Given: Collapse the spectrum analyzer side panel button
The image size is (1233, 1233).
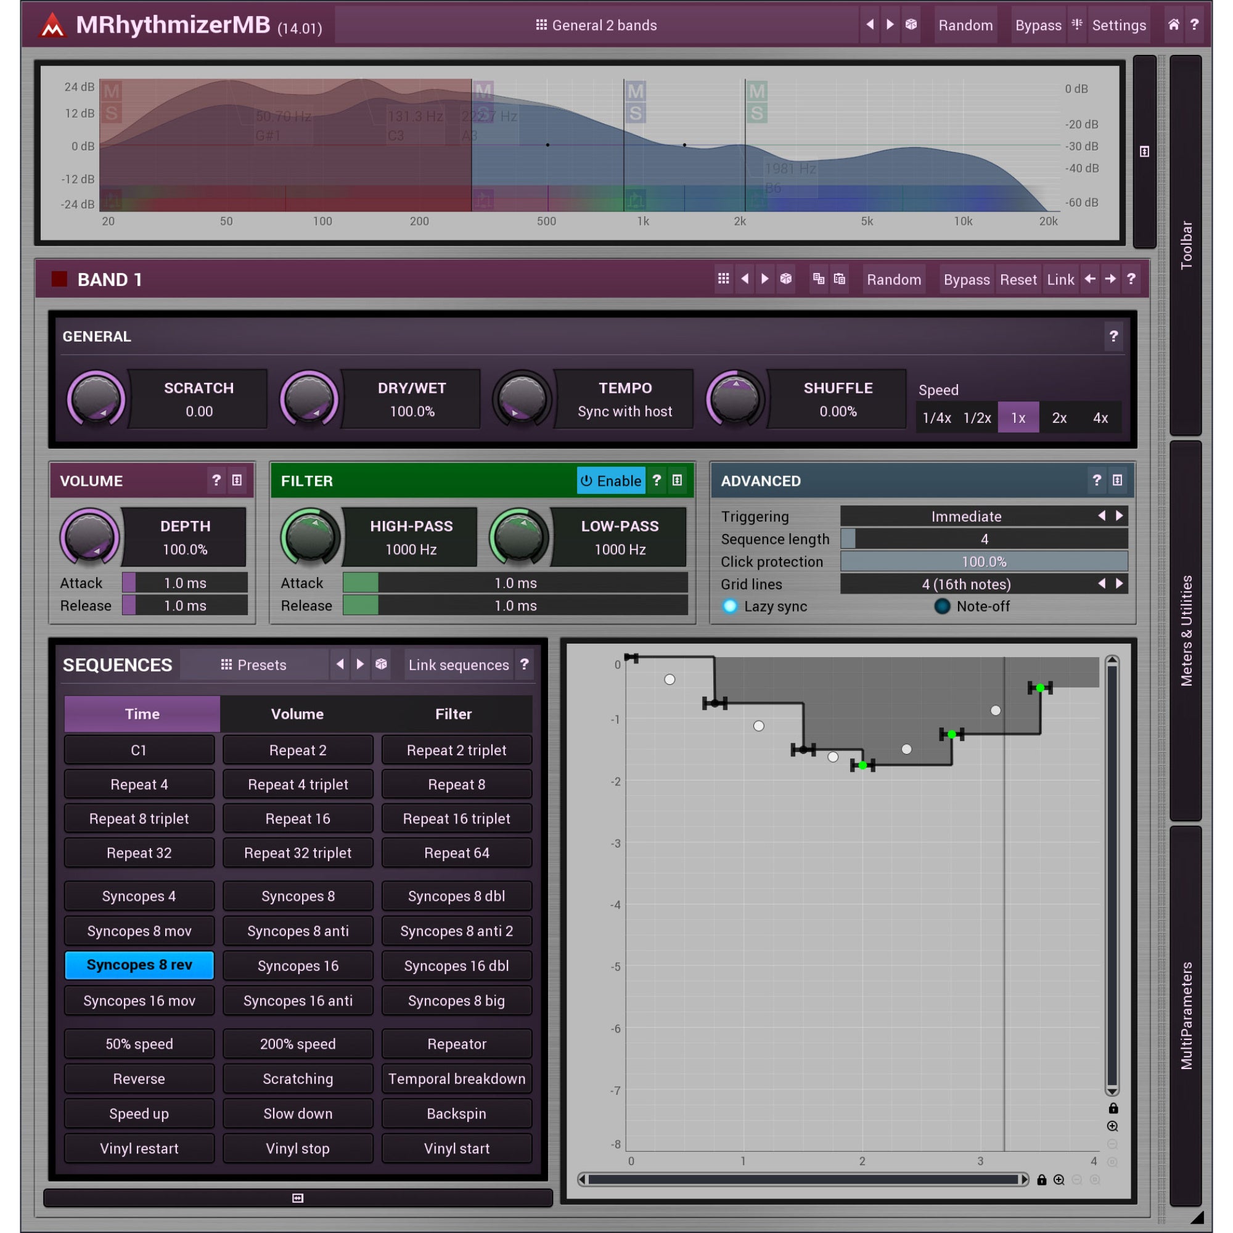Looking at the screenshot, I should (x=1144, y=151).
